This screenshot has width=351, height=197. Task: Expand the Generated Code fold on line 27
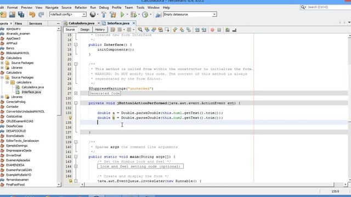[x=76, y=94]
